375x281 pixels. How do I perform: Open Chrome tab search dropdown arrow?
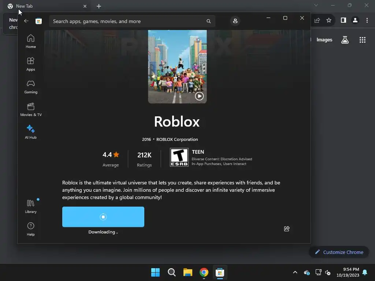click(316, 5)
